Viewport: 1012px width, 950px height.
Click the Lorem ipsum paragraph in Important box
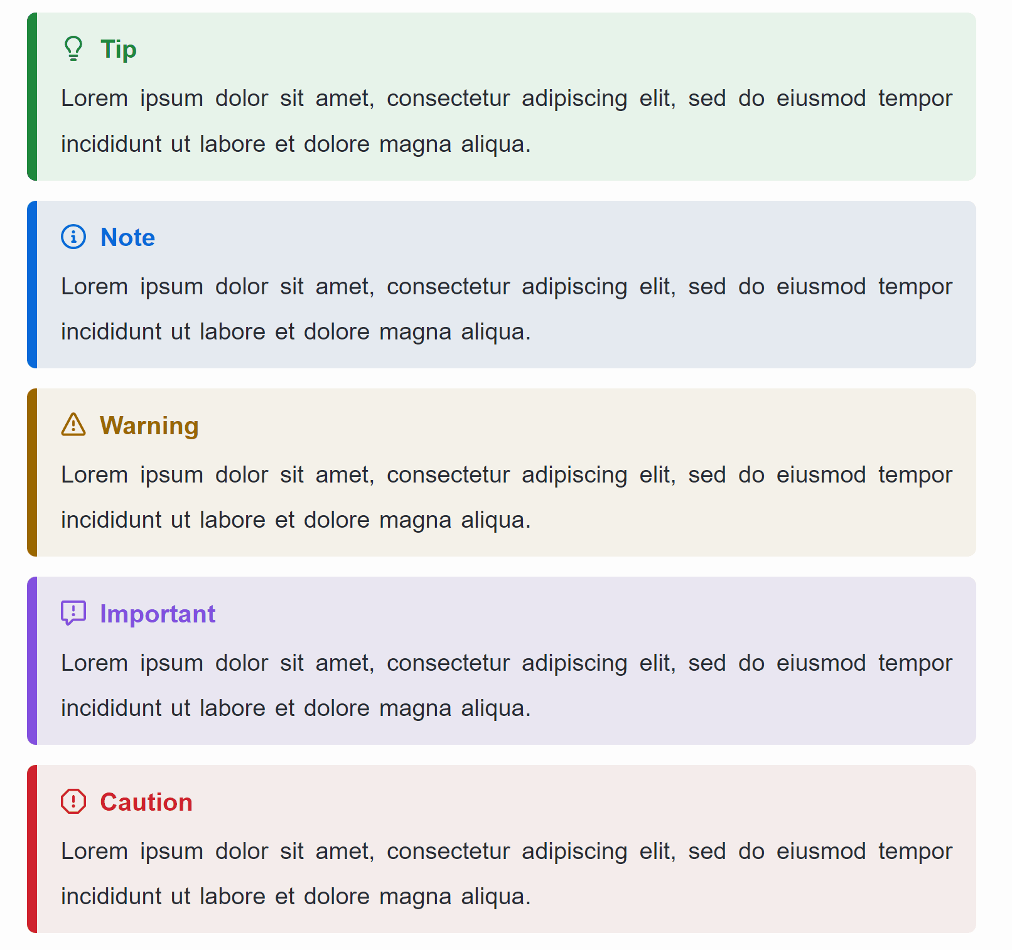507,685
